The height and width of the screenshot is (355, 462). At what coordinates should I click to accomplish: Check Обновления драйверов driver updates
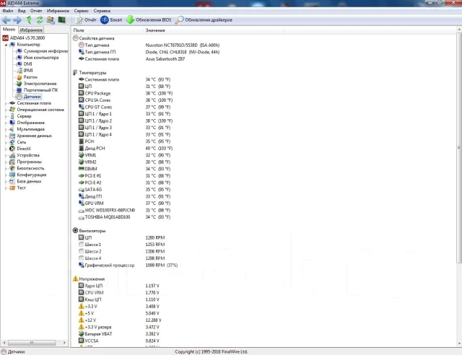click(x=204, y=20)
